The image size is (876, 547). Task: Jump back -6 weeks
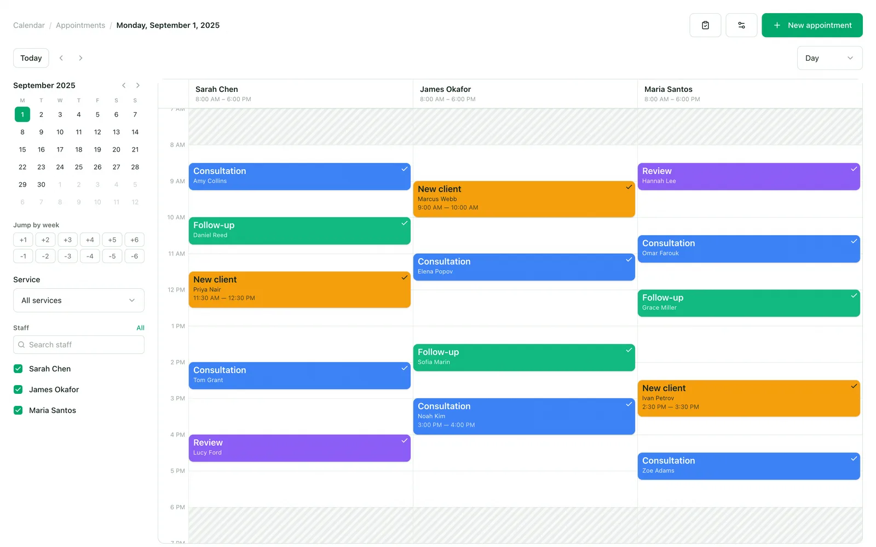click(x=135, y=256)
